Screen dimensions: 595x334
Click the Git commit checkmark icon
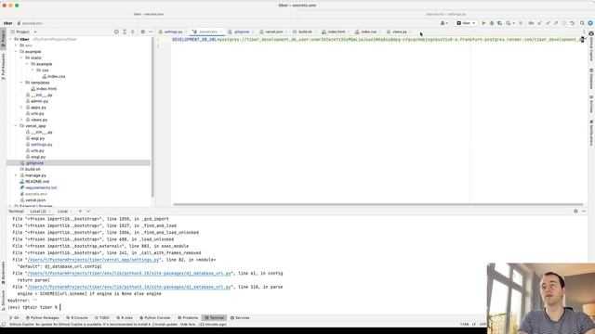coord(548,23)
